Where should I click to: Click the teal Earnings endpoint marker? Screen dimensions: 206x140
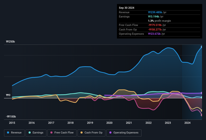(202, 97)
